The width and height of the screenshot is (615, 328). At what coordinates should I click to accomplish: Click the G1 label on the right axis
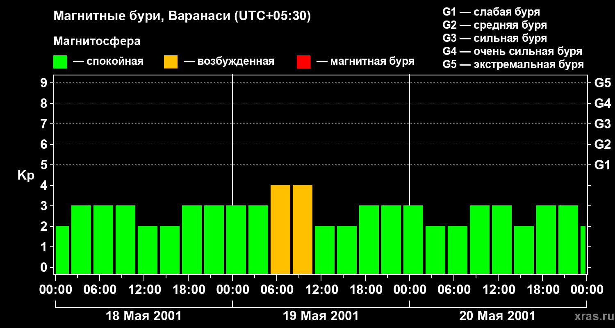602,165
